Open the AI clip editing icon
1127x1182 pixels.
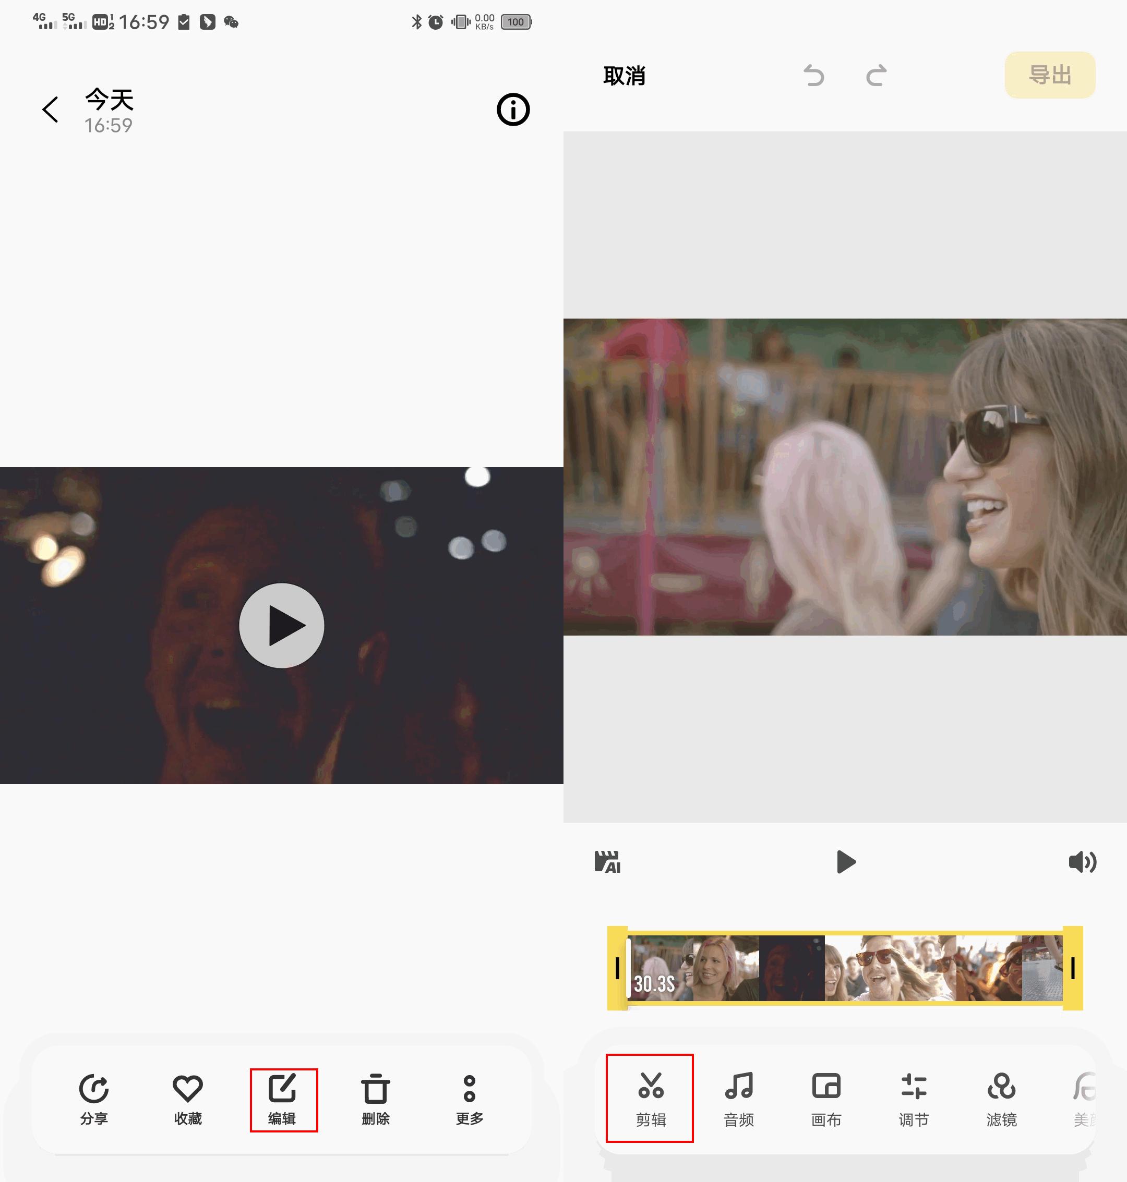click(607, 862)
